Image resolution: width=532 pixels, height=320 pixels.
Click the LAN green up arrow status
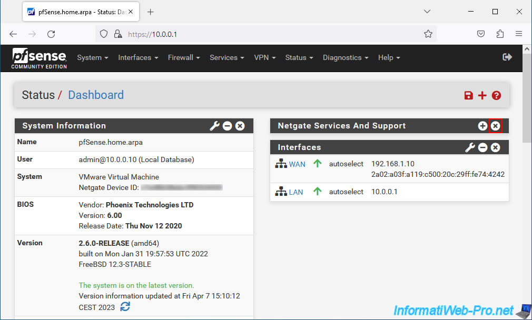(318, 192)
